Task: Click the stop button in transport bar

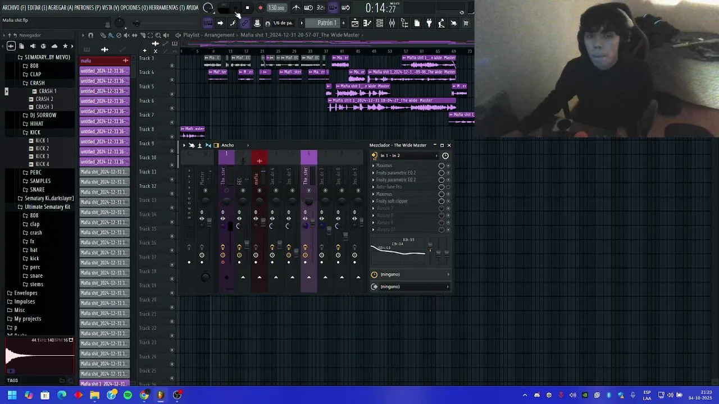Action: (247, 8)
